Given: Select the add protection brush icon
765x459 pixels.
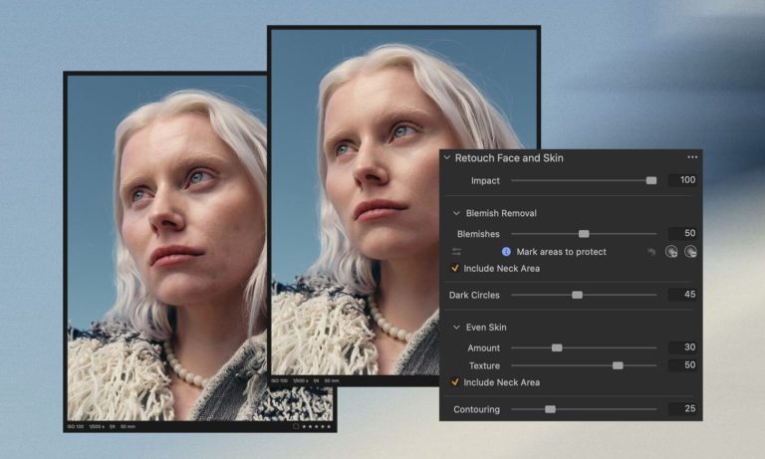Looking at the screenshot, I should point(671,252).
